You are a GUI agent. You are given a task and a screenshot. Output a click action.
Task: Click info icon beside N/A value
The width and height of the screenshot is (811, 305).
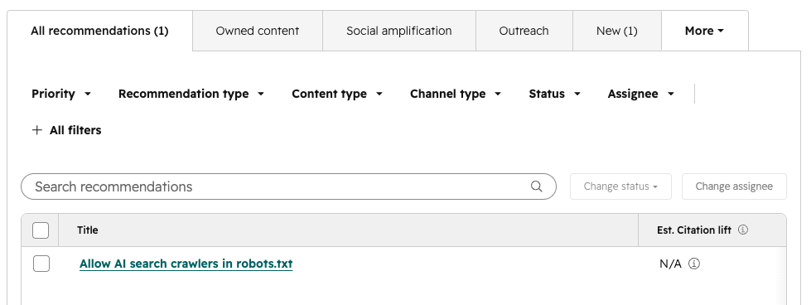click(695, 264)
